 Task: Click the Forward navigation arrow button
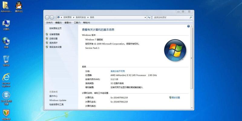click(x=52, y=18)
